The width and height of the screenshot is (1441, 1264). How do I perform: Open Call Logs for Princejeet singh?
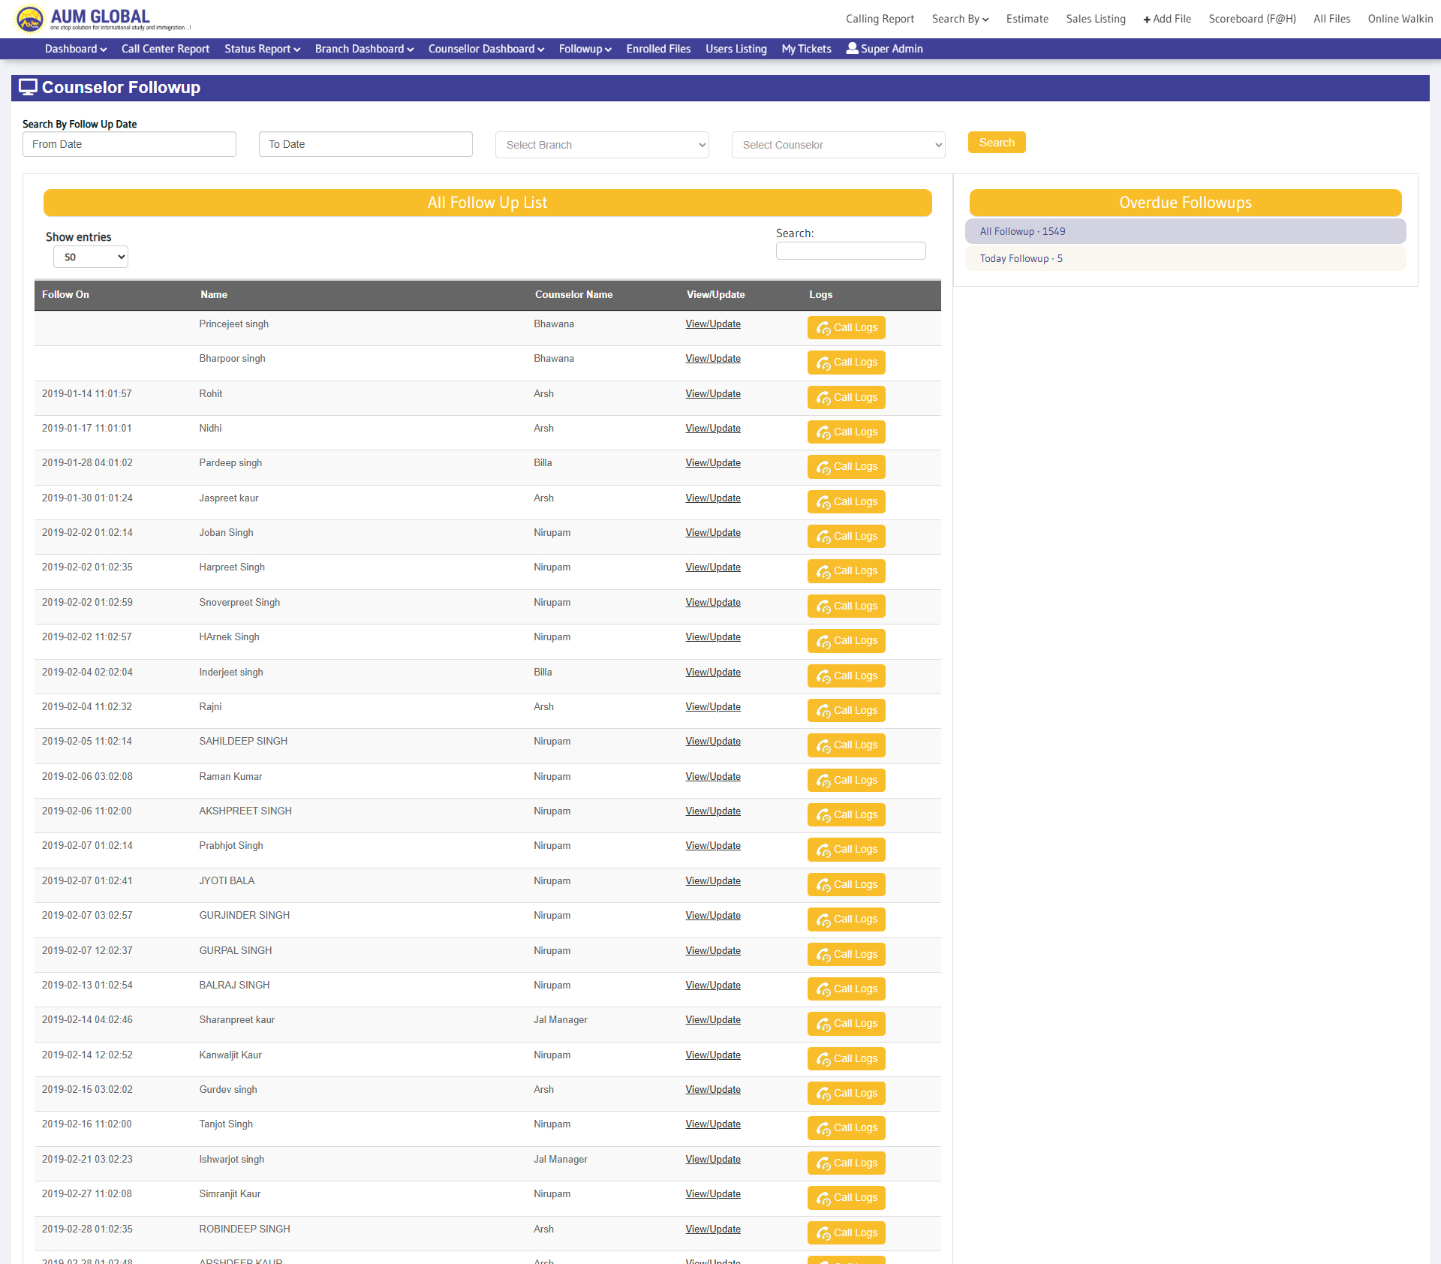[846, 328]
